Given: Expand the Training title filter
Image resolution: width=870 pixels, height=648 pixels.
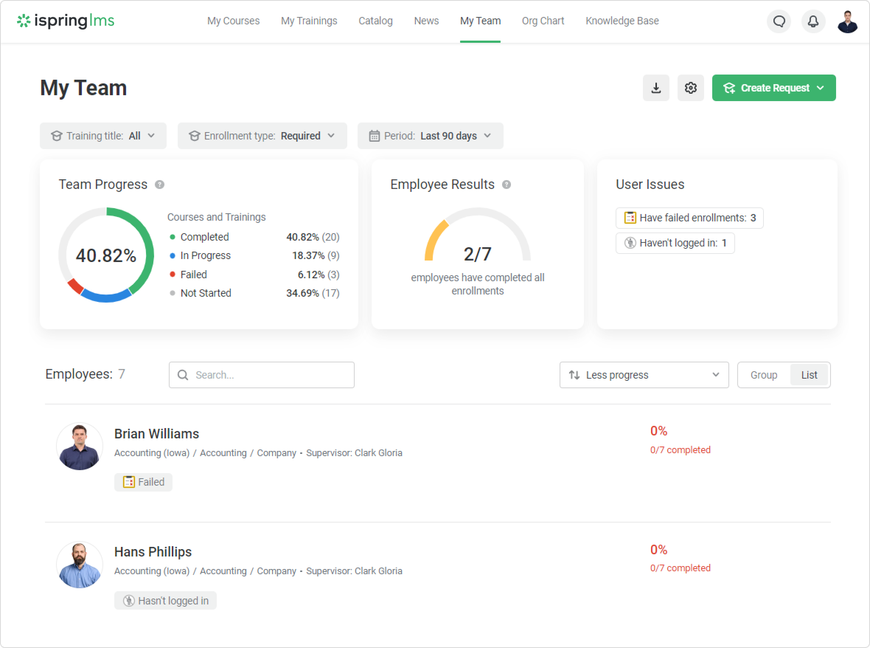Looking at the screenshot, I should (x=103, y=136).
